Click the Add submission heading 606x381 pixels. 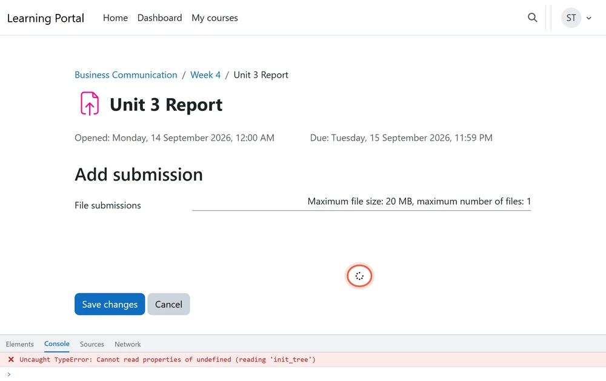(x=139, y=174)
